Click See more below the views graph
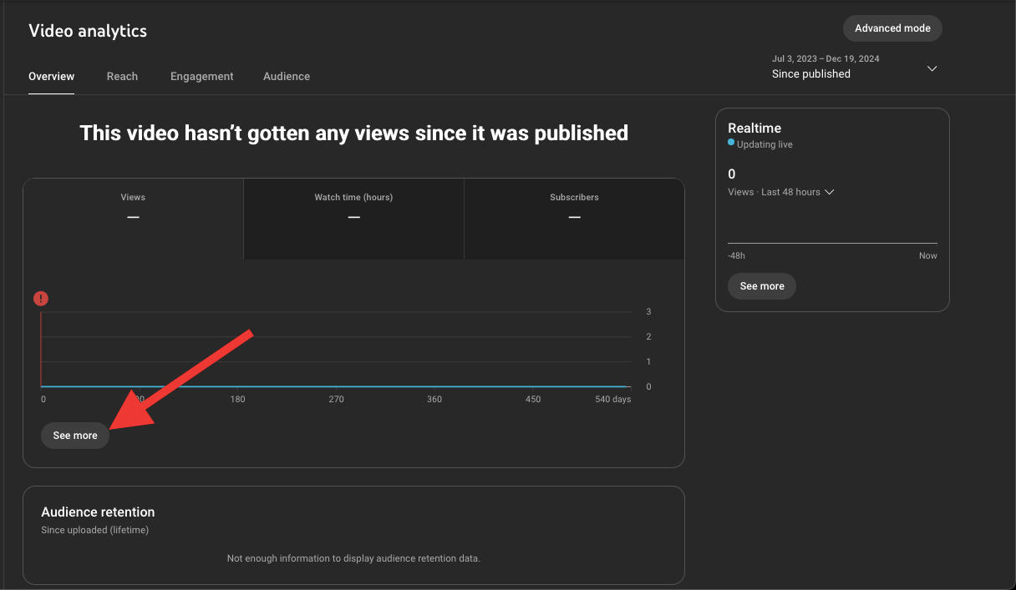This screenshot has height=590, width=1016. [74, 435]
